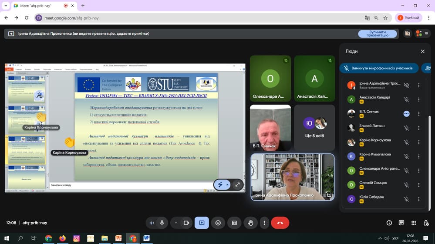The image size is (435, 244).
Task: Open the chat with everyone icon
Action: coord(401,223)
